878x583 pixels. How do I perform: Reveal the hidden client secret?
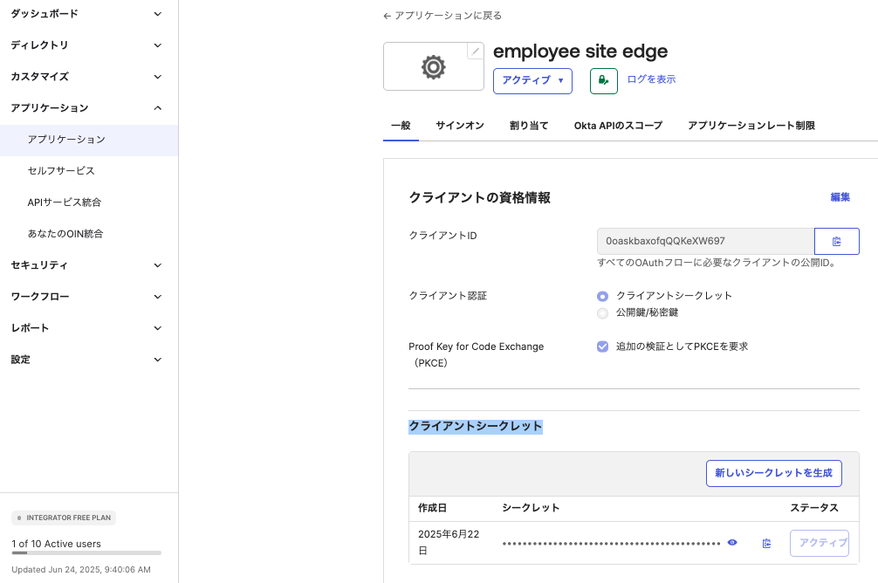pyautogui.click(x=731, y=542)
